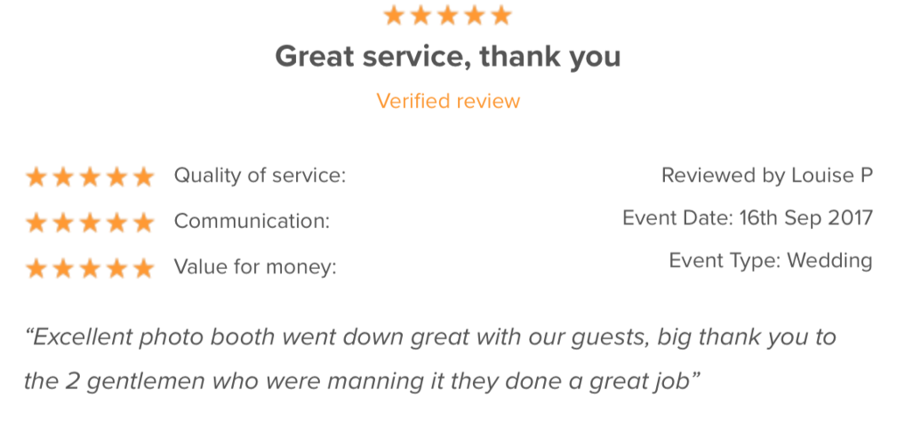Screen dimensions: 897x426
Task: Click the first Value for money star
Action: pos(36,268)
